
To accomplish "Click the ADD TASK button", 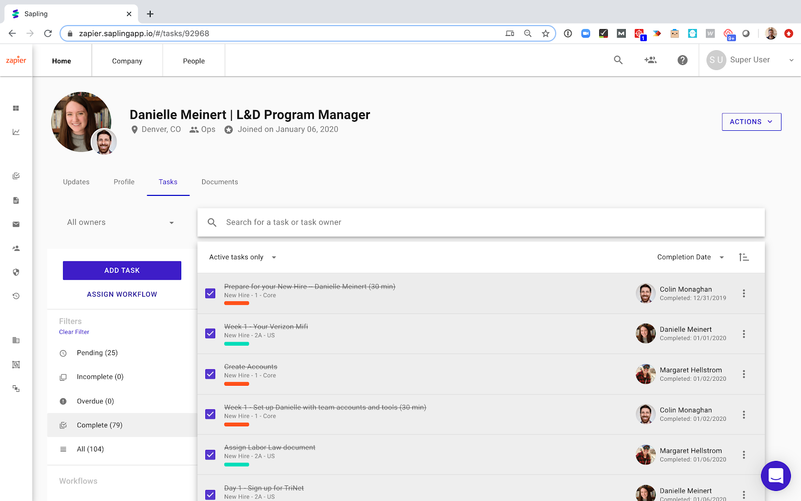I will click(122, 271).
